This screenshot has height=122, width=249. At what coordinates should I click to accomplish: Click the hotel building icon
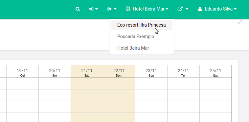click(x=128, y=9)
